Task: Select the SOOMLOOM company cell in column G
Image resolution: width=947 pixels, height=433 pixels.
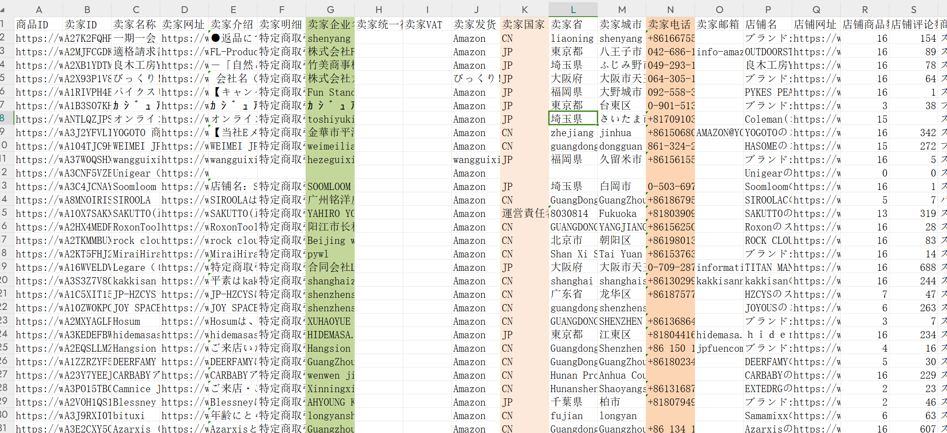Action: click(x=330, y=186)
